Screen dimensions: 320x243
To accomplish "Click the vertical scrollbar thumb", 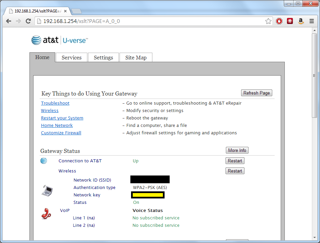I will click(314, 76).
